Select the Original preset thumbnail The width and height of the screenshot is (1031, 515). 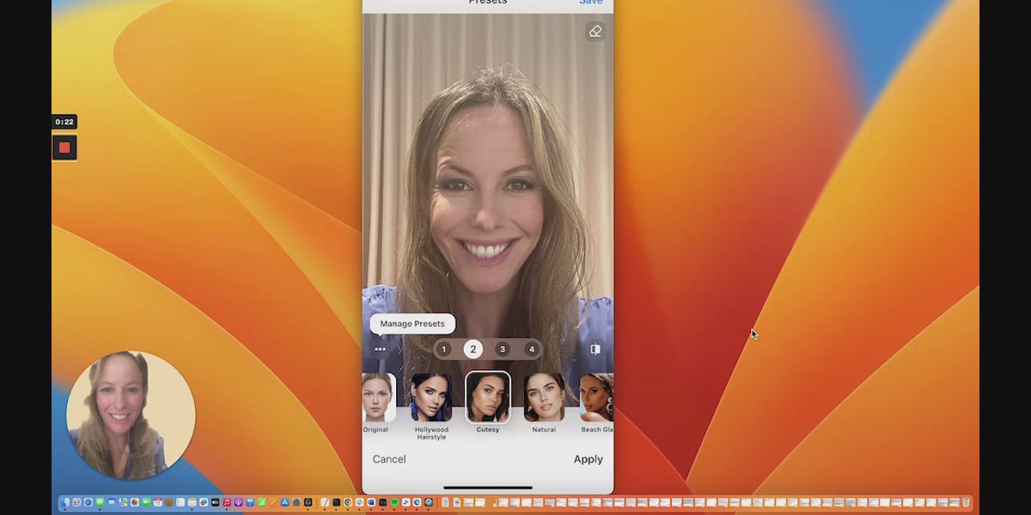coord(375,397)
